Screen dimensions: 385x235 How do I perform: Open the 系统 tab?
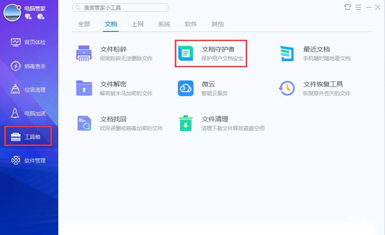[164, 24]
